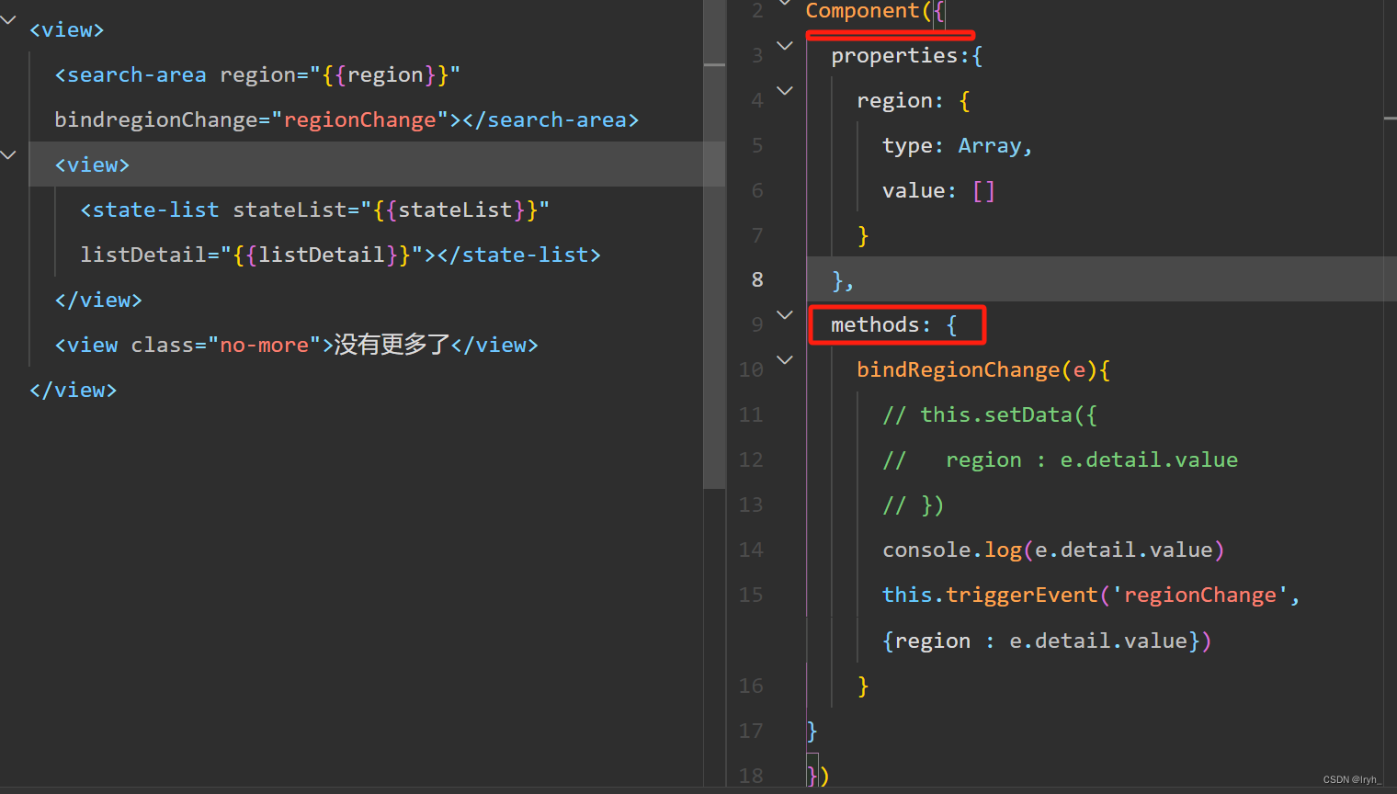This screenshot has width=1397, height=794.
Task: Collapse the properties object on line 3
Action: [x=785, y=45]
